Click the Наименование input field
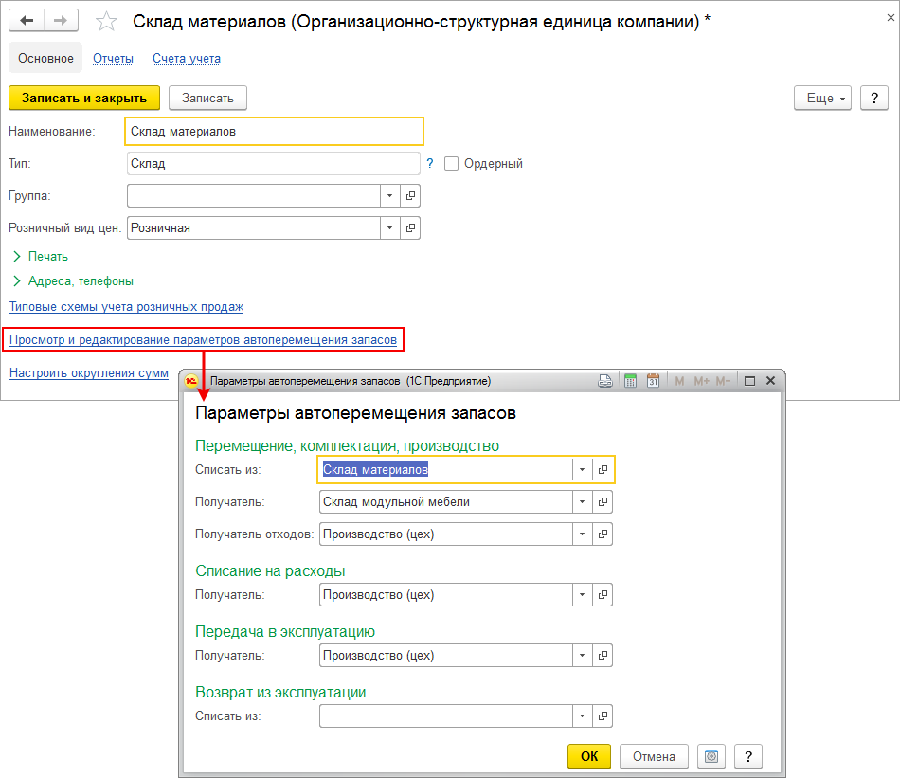900x778 pixels. pyautogui.click(x=274, y=131)
